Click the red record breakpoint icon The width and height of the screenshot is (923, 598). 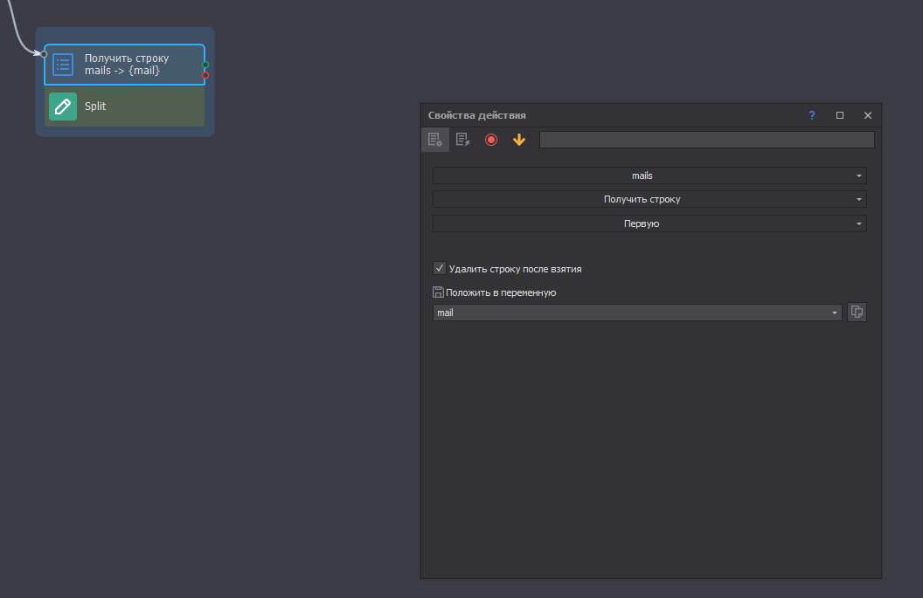click(x=491, y=140)
